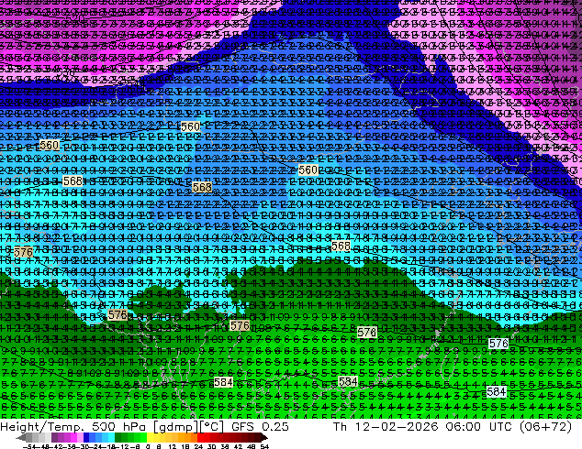Click the 'Height/Temp.' title text
This screenshot has height=449, width=582.
coord(44,427)
